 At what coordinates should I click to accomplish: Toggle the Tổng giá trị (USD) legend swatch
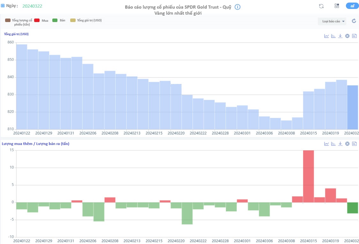pos(73,20)
